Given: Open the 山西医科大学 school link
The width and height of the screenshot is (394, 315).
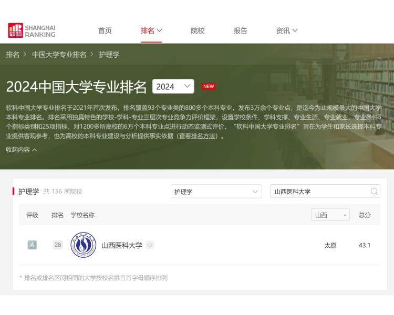Looking at the screenshot, I should (x=122, y=245).
